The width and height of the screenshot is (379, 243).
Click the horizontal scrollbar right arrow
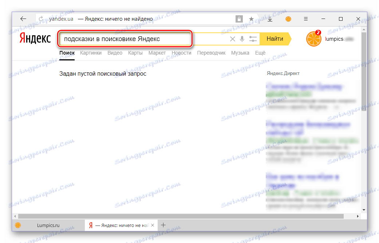coord(358,216)
